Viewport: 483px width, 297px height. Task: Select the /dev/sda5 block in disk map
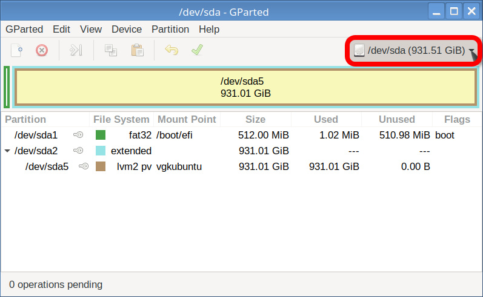pyautogui.click(x=245, y=88)
